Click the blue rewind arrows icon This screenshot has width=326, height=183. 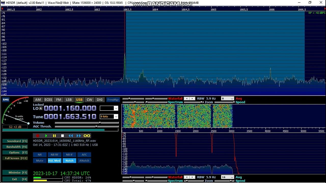[71, 136]
